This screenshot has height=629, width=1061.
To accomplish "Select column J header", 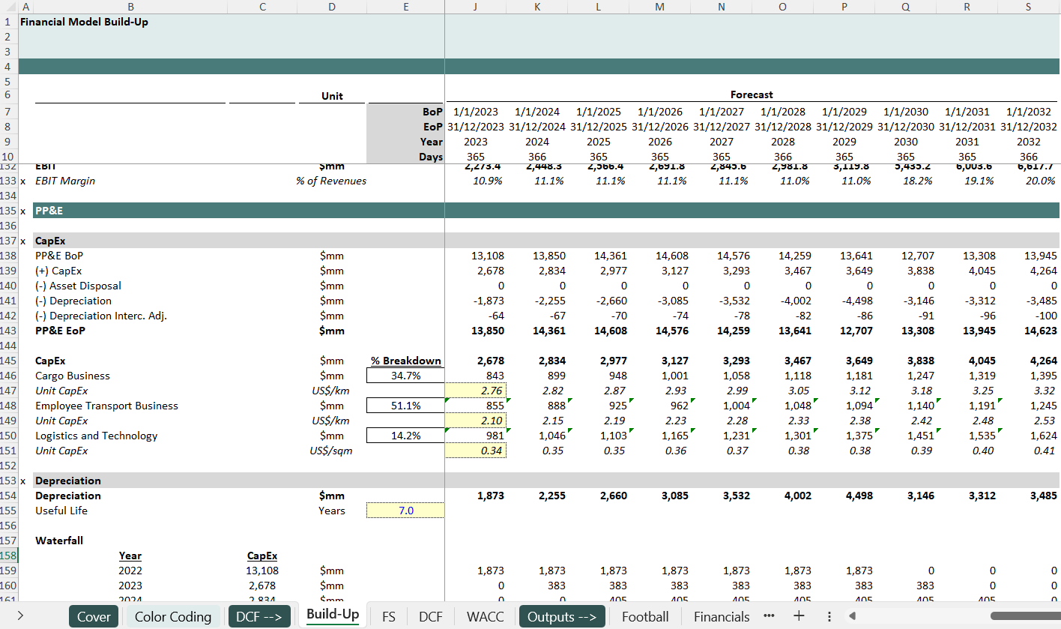I will [x=475, y=7].
